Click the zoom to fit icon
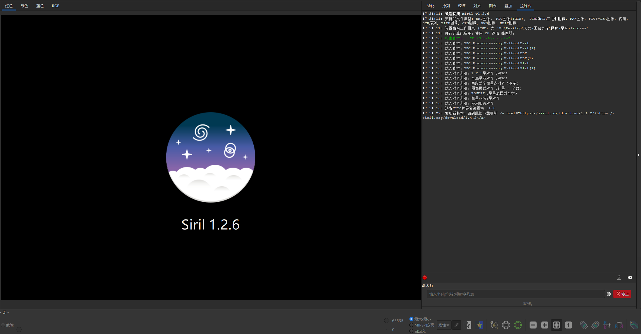This screenshot has height=334, width=641. [557, 325]
